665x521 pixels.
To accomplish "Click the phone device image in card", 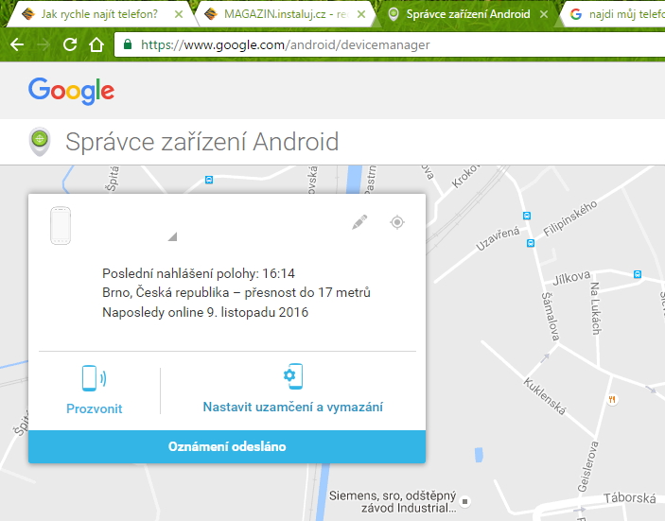I will [61, 226].
